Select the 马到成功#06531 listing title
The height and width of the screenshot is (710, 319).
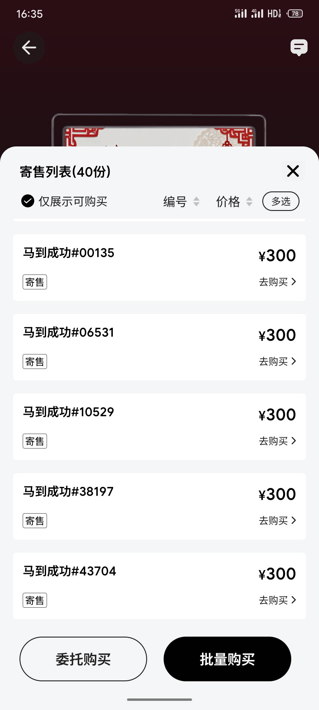69,333
